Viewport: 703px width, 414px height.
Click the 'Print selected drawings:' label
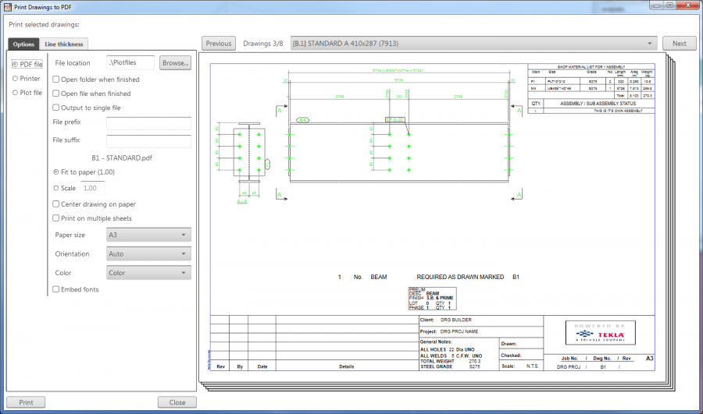tap(44, 25)
